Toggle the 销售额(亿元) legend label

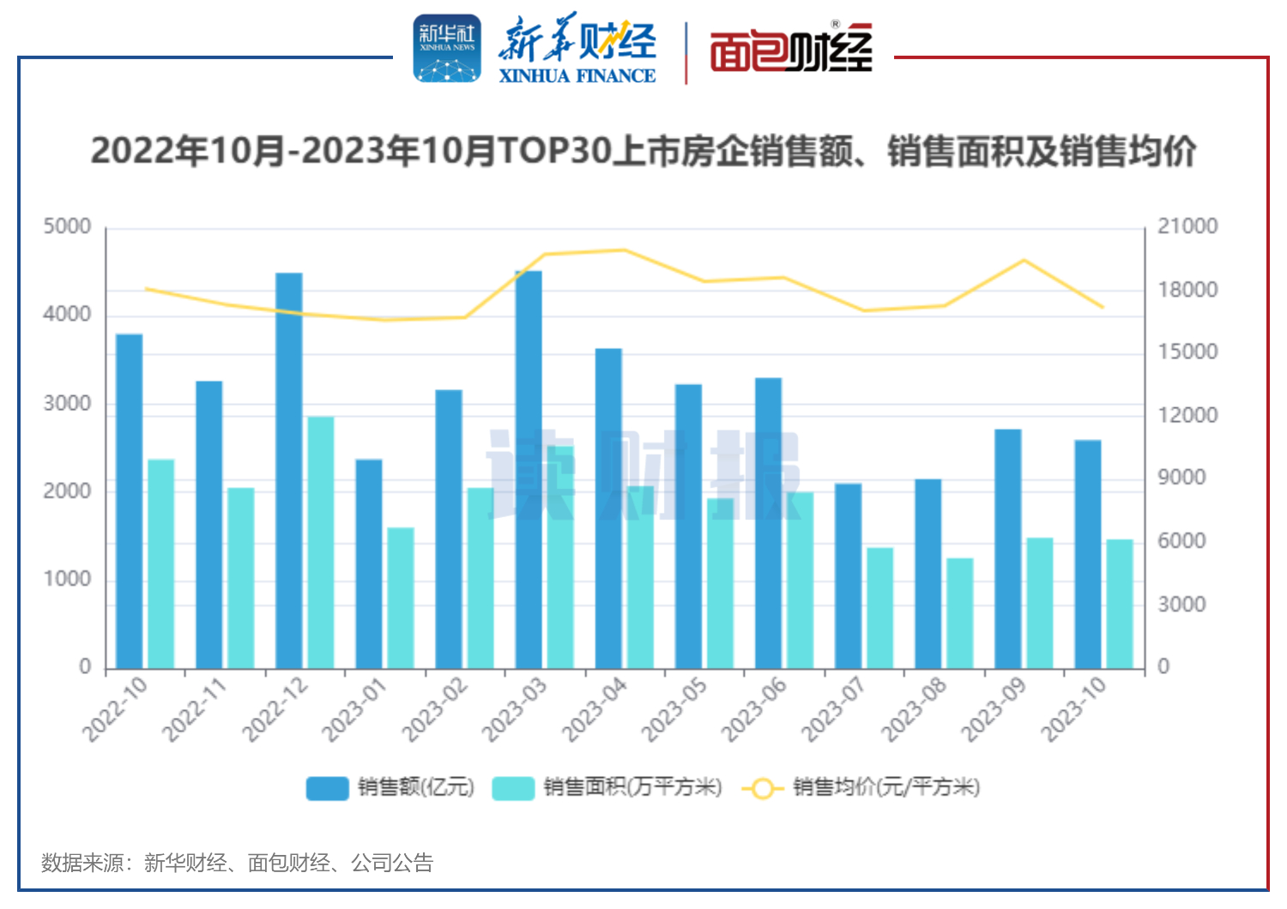(416, 787)
